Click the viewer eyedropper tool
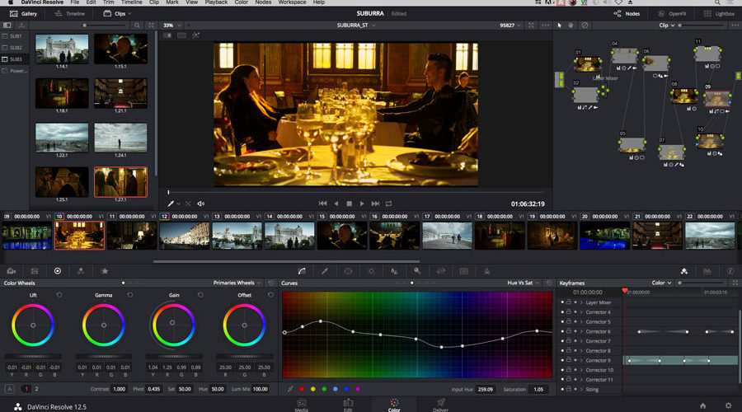742x412 pixels. (x=171, y=204)
